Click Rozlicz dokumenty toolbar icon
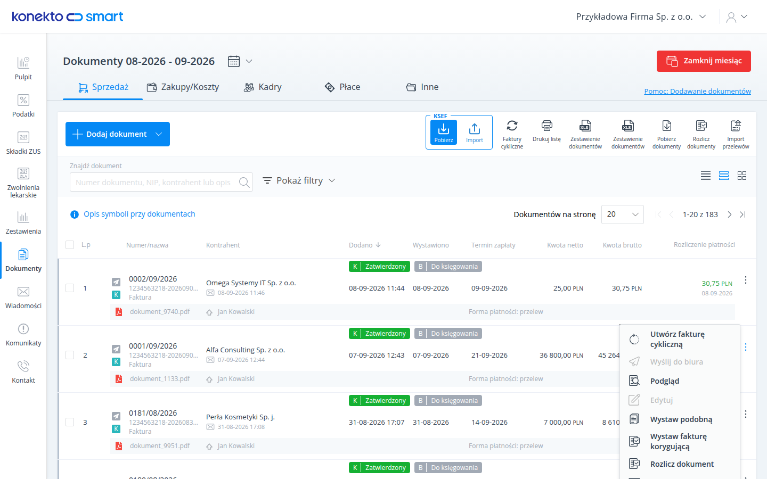767x479 pixels. click(x=701, y=134)
